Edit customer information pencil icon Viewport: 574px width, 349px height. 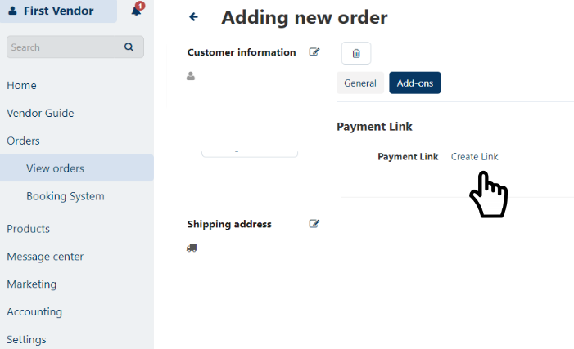(314, 52)
